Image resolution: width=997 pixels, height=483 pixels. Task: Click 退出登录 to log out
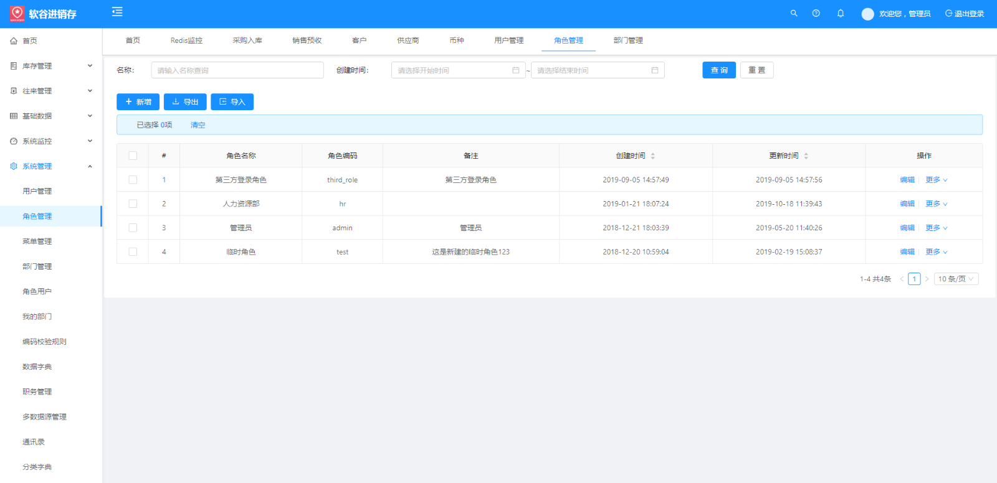pyautogui.click(x=965, y=14)
